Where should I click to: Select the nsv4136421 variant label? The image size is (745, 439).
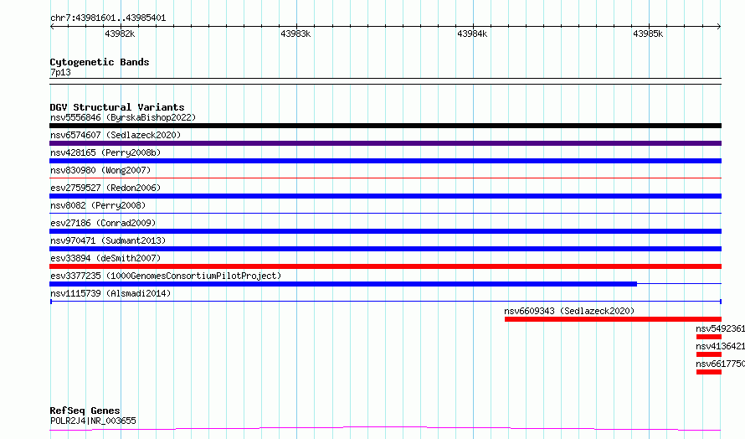pyautogui.click(x=720, y=346)
